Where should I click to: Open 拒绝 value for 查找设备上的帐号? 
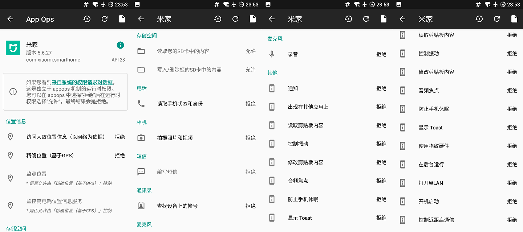click(x=251, y=206)
